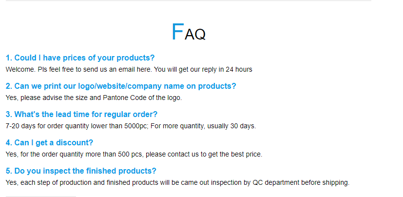403x197 pixels.
Task: Click question 1 about product prices
Action: (80, 58)
